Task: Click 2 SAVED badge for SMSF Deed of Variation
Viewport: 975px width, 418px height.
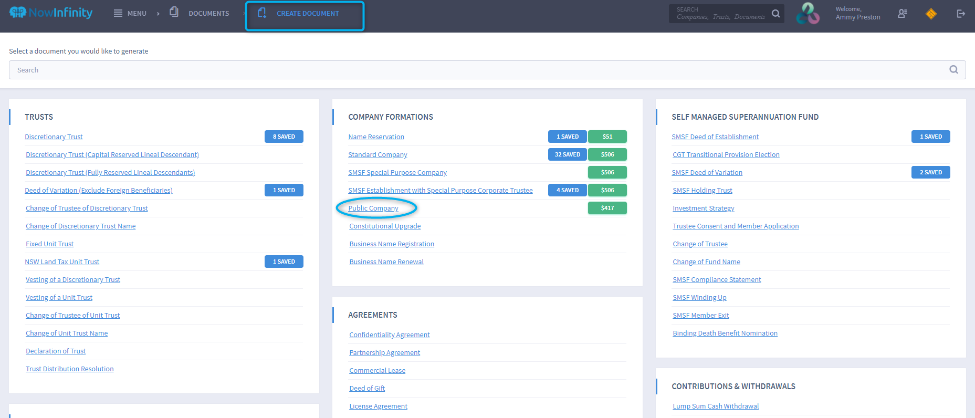Action: [931, 172]
